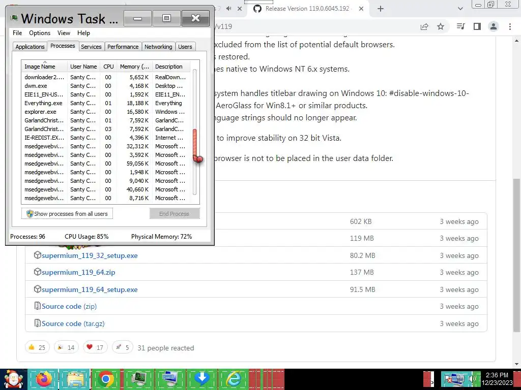Click the Chrome icon on the taskbar
Viewport: 521px width, 390px height.
point(106,379)
